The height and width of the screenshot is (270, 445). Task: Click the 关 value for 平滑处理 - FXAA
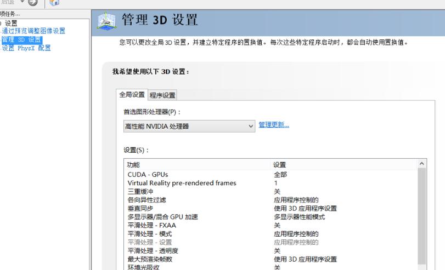click(277, 226)
